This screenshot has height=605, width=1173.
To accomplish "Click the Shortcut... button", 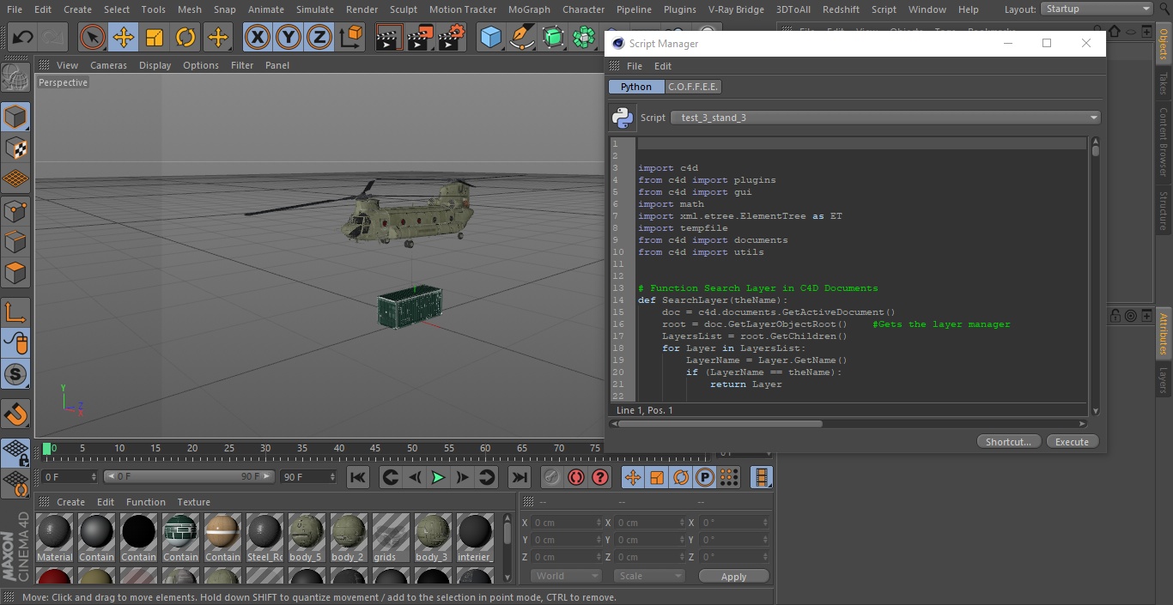I will 1008,442.
